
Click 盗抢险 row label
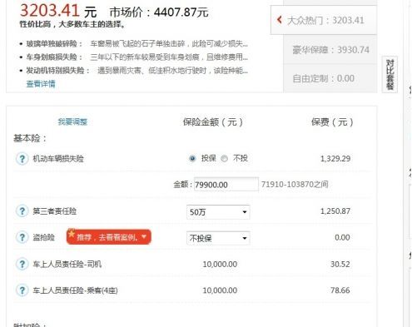pyautogui.click(x=43, y=237)
